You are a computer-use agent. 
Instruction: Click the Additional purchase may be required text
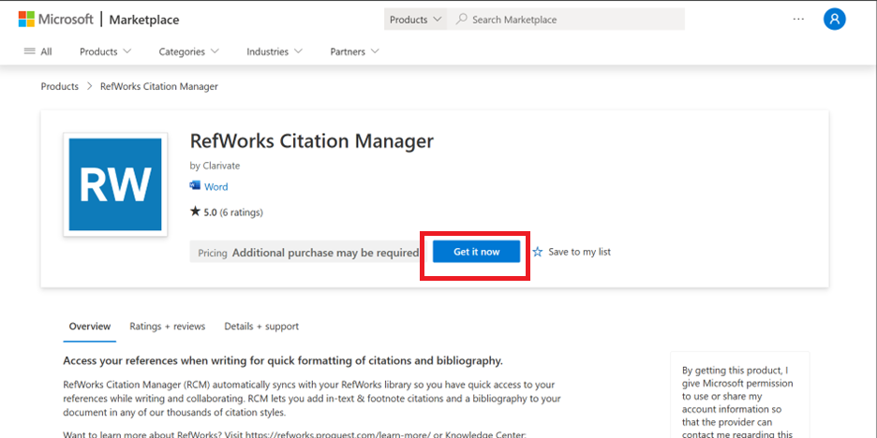tap(325, 253)
